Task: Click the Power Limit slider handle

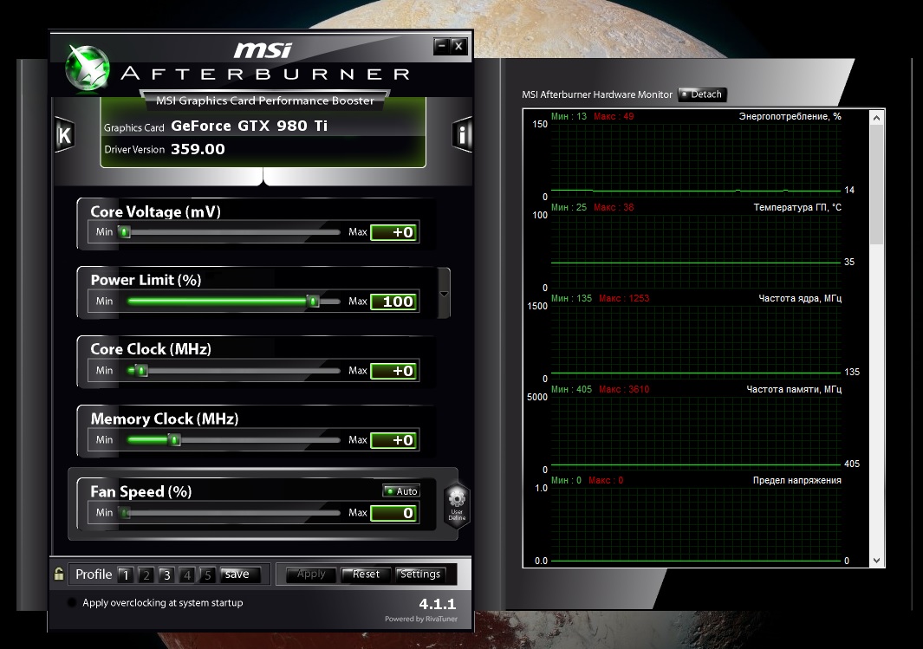Action: (x=313, y=302)
